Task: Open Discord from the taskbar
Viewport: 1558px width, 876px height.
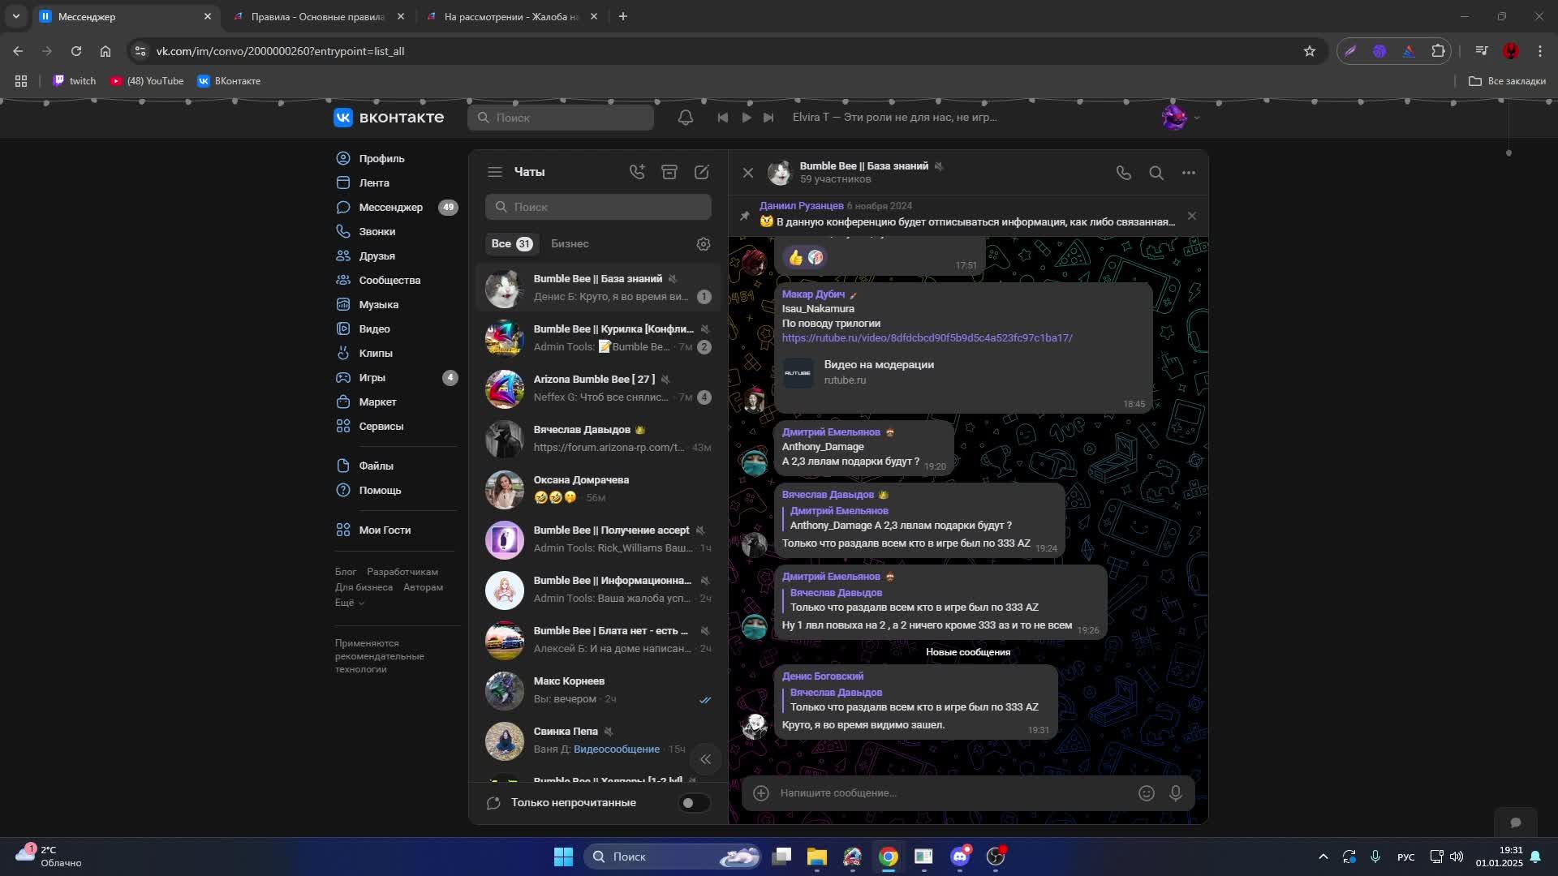Action: pos(960,857)
